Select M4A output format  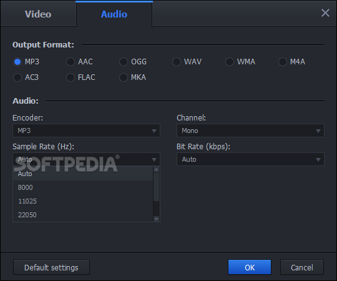[291, 62]
